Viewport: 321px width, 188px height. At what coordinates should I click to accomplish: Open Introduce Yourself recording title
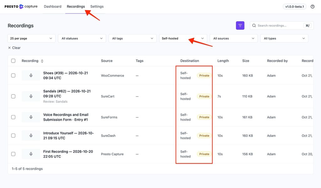coord(68,135)
